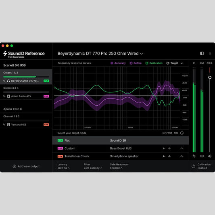This screenshot has height=215, width=215.
Task: Click the orange CHK badge on Yamaha HS8 row
Action: point(46,125)
